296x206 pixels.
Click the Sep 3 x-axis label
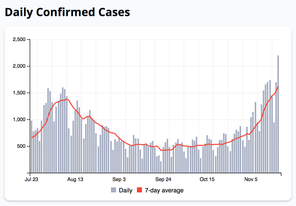119,179
